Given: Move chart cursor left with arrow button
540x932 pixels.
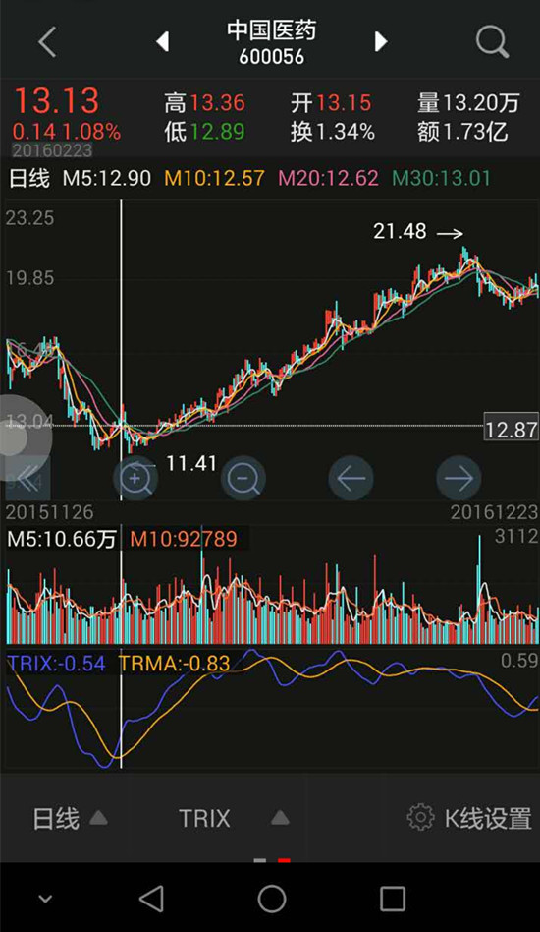Looking at the screenshot, I should [x=351, y=478].
